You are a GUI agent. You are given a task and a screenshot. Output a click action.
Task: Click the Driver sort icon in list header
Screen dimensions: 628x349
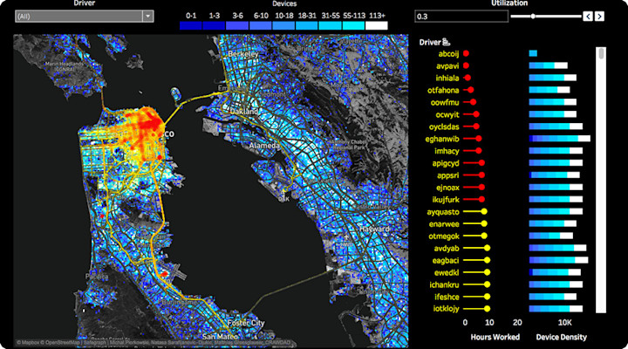(x=447, y=42)
